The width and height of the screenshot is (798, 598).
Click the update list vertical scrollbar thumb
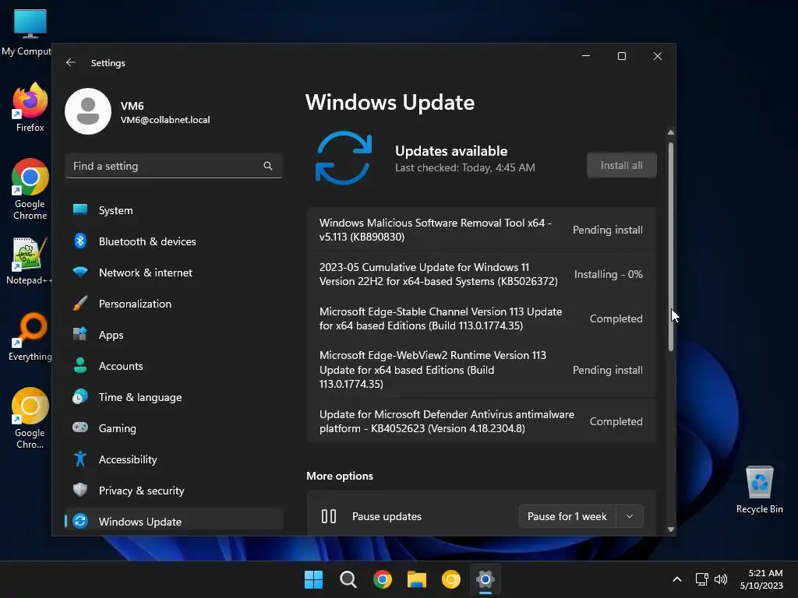click(x=671, y=246)
